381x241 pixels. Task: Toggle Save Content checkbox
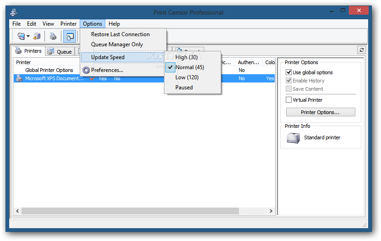click(x=288, y=89)
